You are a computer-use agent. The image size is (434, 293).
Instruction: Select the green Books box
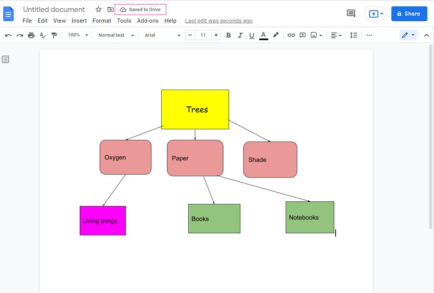pyautogui.click(x=214, y=219)
